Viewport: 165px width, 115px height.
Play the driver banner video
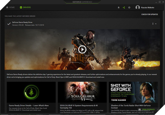coord(82,49)
